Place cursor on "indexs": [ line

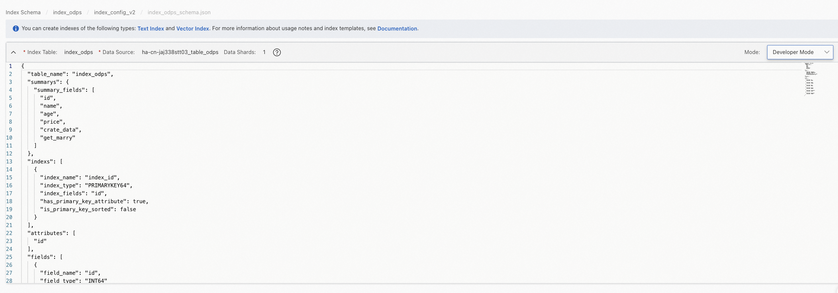coord(45,161)
